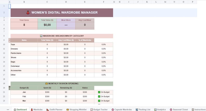The width and height of the screenshot is (206, 111).
Task: Switch to the Analytics sheet tab
Action: pos(160,109)
